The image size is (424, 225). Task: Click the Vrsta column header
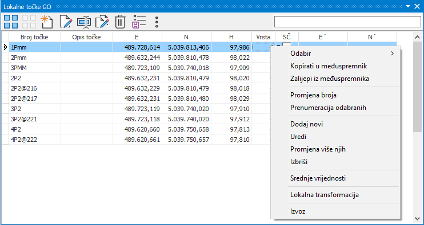[263, 37]
